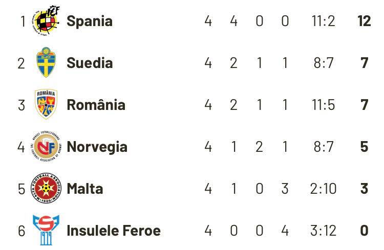Open the Insulele Feroe team page
This screenshot has height=250, width=384.
(x=113, y=231)
